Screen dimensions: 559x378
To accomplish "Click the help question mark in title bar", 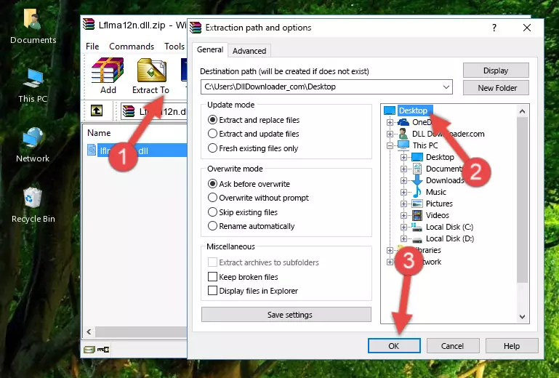I will click(x=494, y=28).
